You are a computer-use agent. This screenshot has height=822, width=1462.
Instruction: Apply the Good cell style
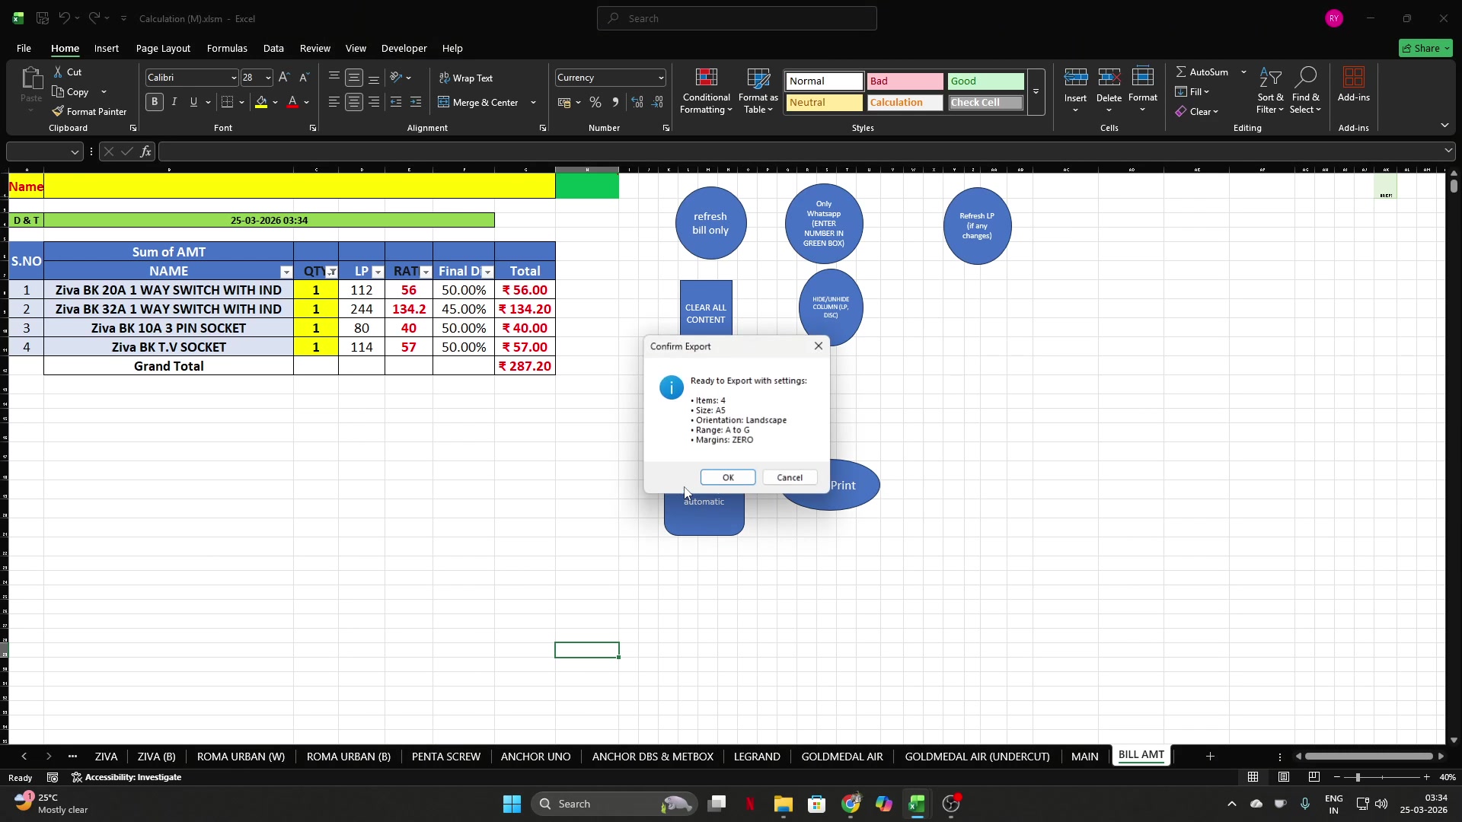985,81
